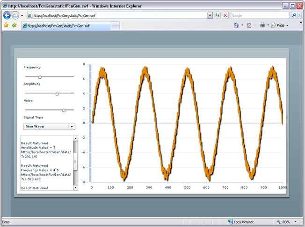This screenshot has width=305, height=227.
Task: Open the zoom level dropdown arrow
Action: point(296,222)
